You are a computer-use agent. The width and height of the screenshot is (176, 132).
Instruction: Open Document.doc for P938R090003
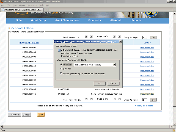pyautogui.click(x=147, y=52)
